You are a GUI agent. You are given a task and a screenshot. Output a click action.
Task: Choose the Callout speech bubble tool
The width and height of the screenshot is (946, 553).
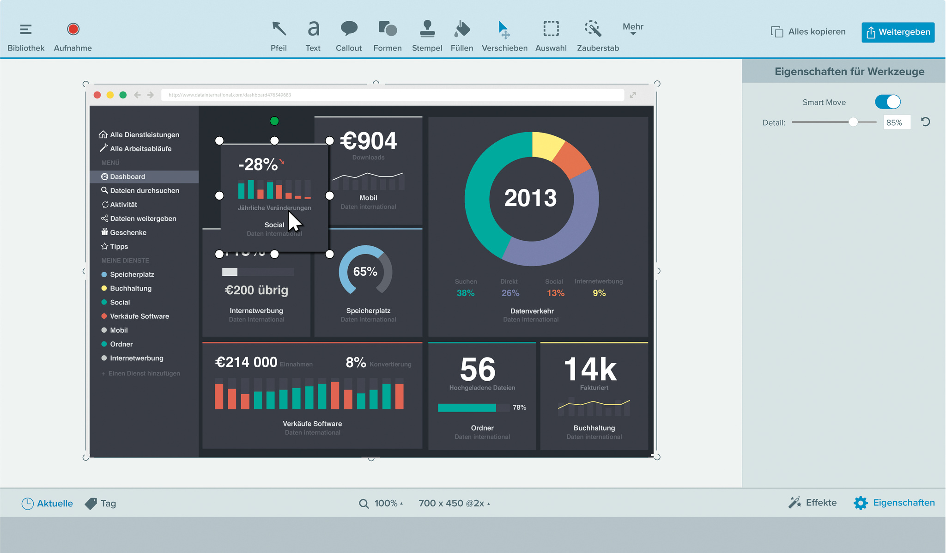(x=349, y=36)
